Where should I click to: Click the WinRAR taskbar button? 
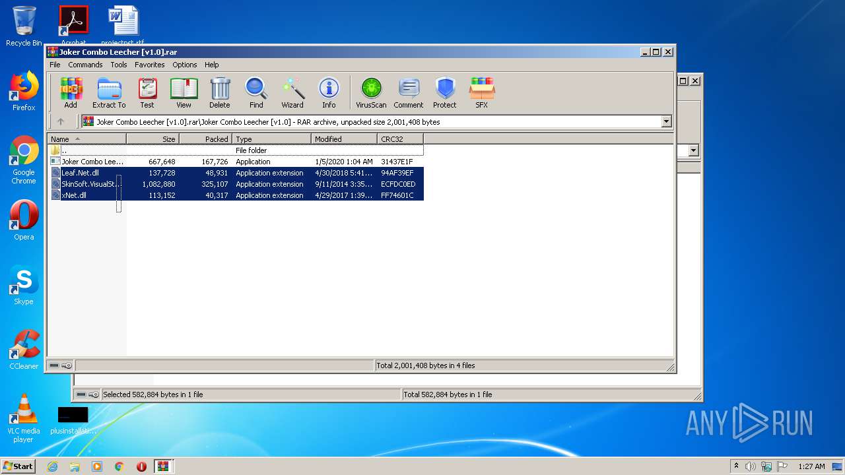[163, 466]
